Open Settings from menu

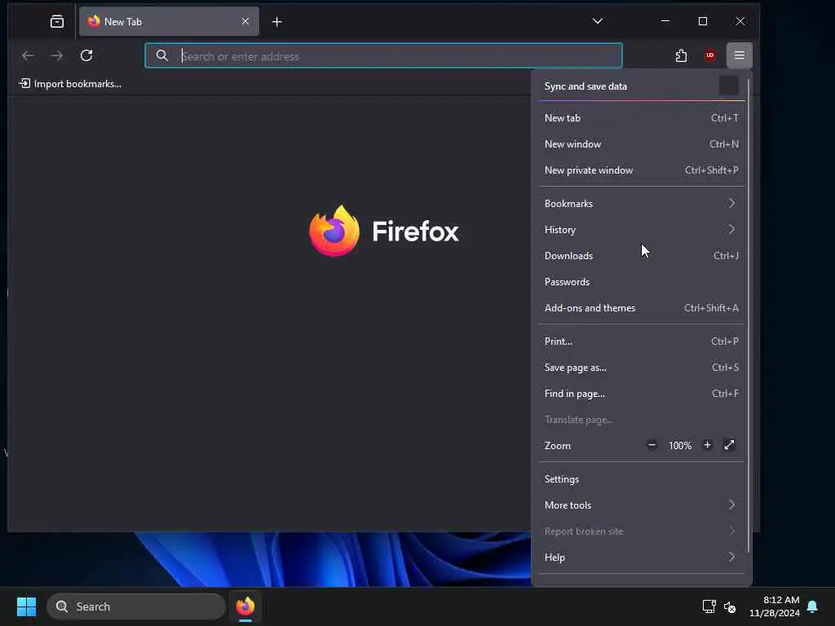tap(641, 479)
